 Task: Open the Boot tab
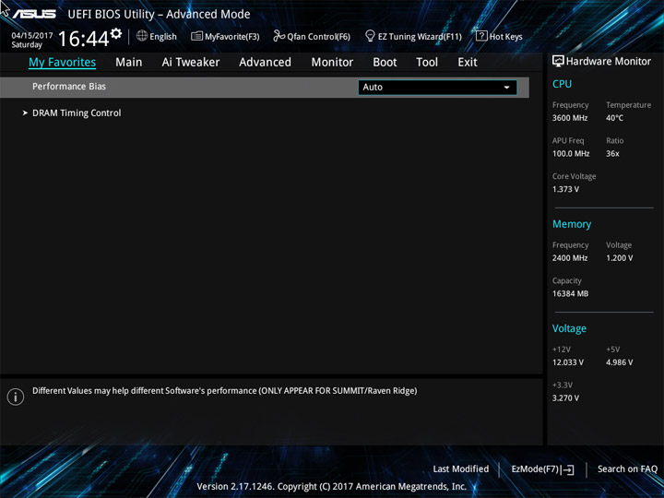point(385,63)
